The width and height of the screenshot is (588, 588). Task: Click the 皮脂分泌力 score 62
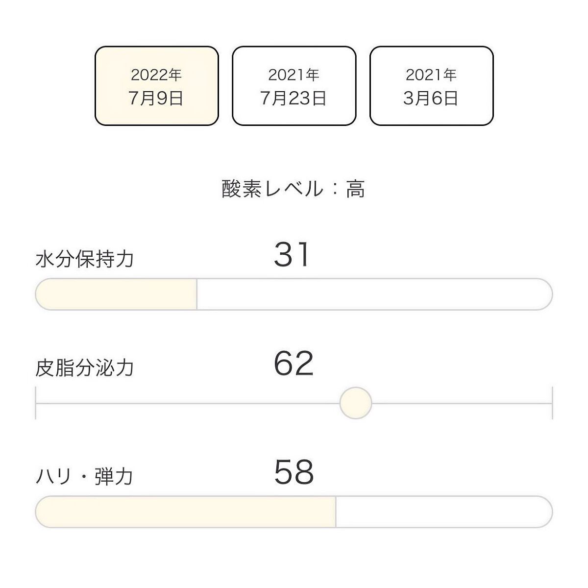point(294,364)
